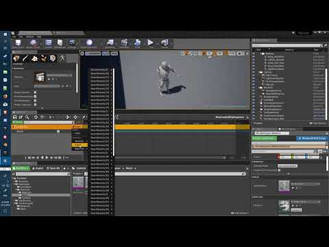329x247 pixels.
Task: Click the Sequencer horizontal timeline scrollbar
Action: coord(171,158)
